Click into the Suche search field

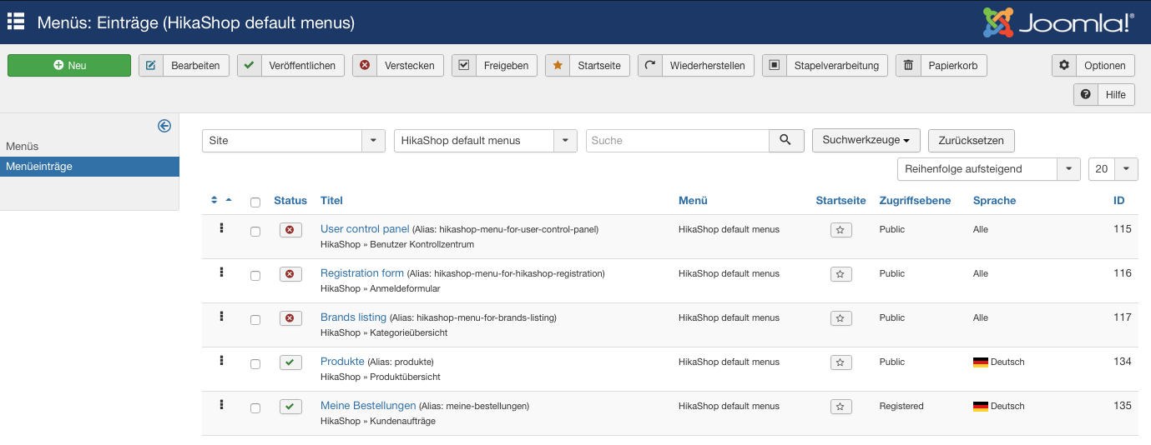pos(677,141)
